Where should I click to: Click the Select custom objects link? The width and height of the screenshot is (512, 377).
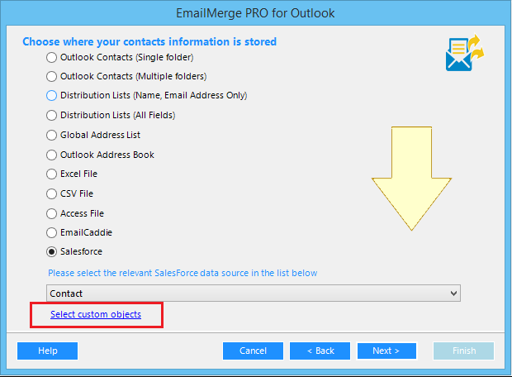(x=96, y=315)
